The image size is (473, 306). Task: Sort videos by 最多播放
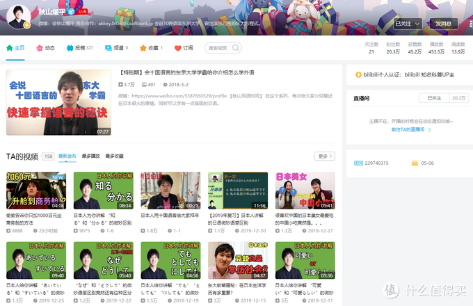91,156
